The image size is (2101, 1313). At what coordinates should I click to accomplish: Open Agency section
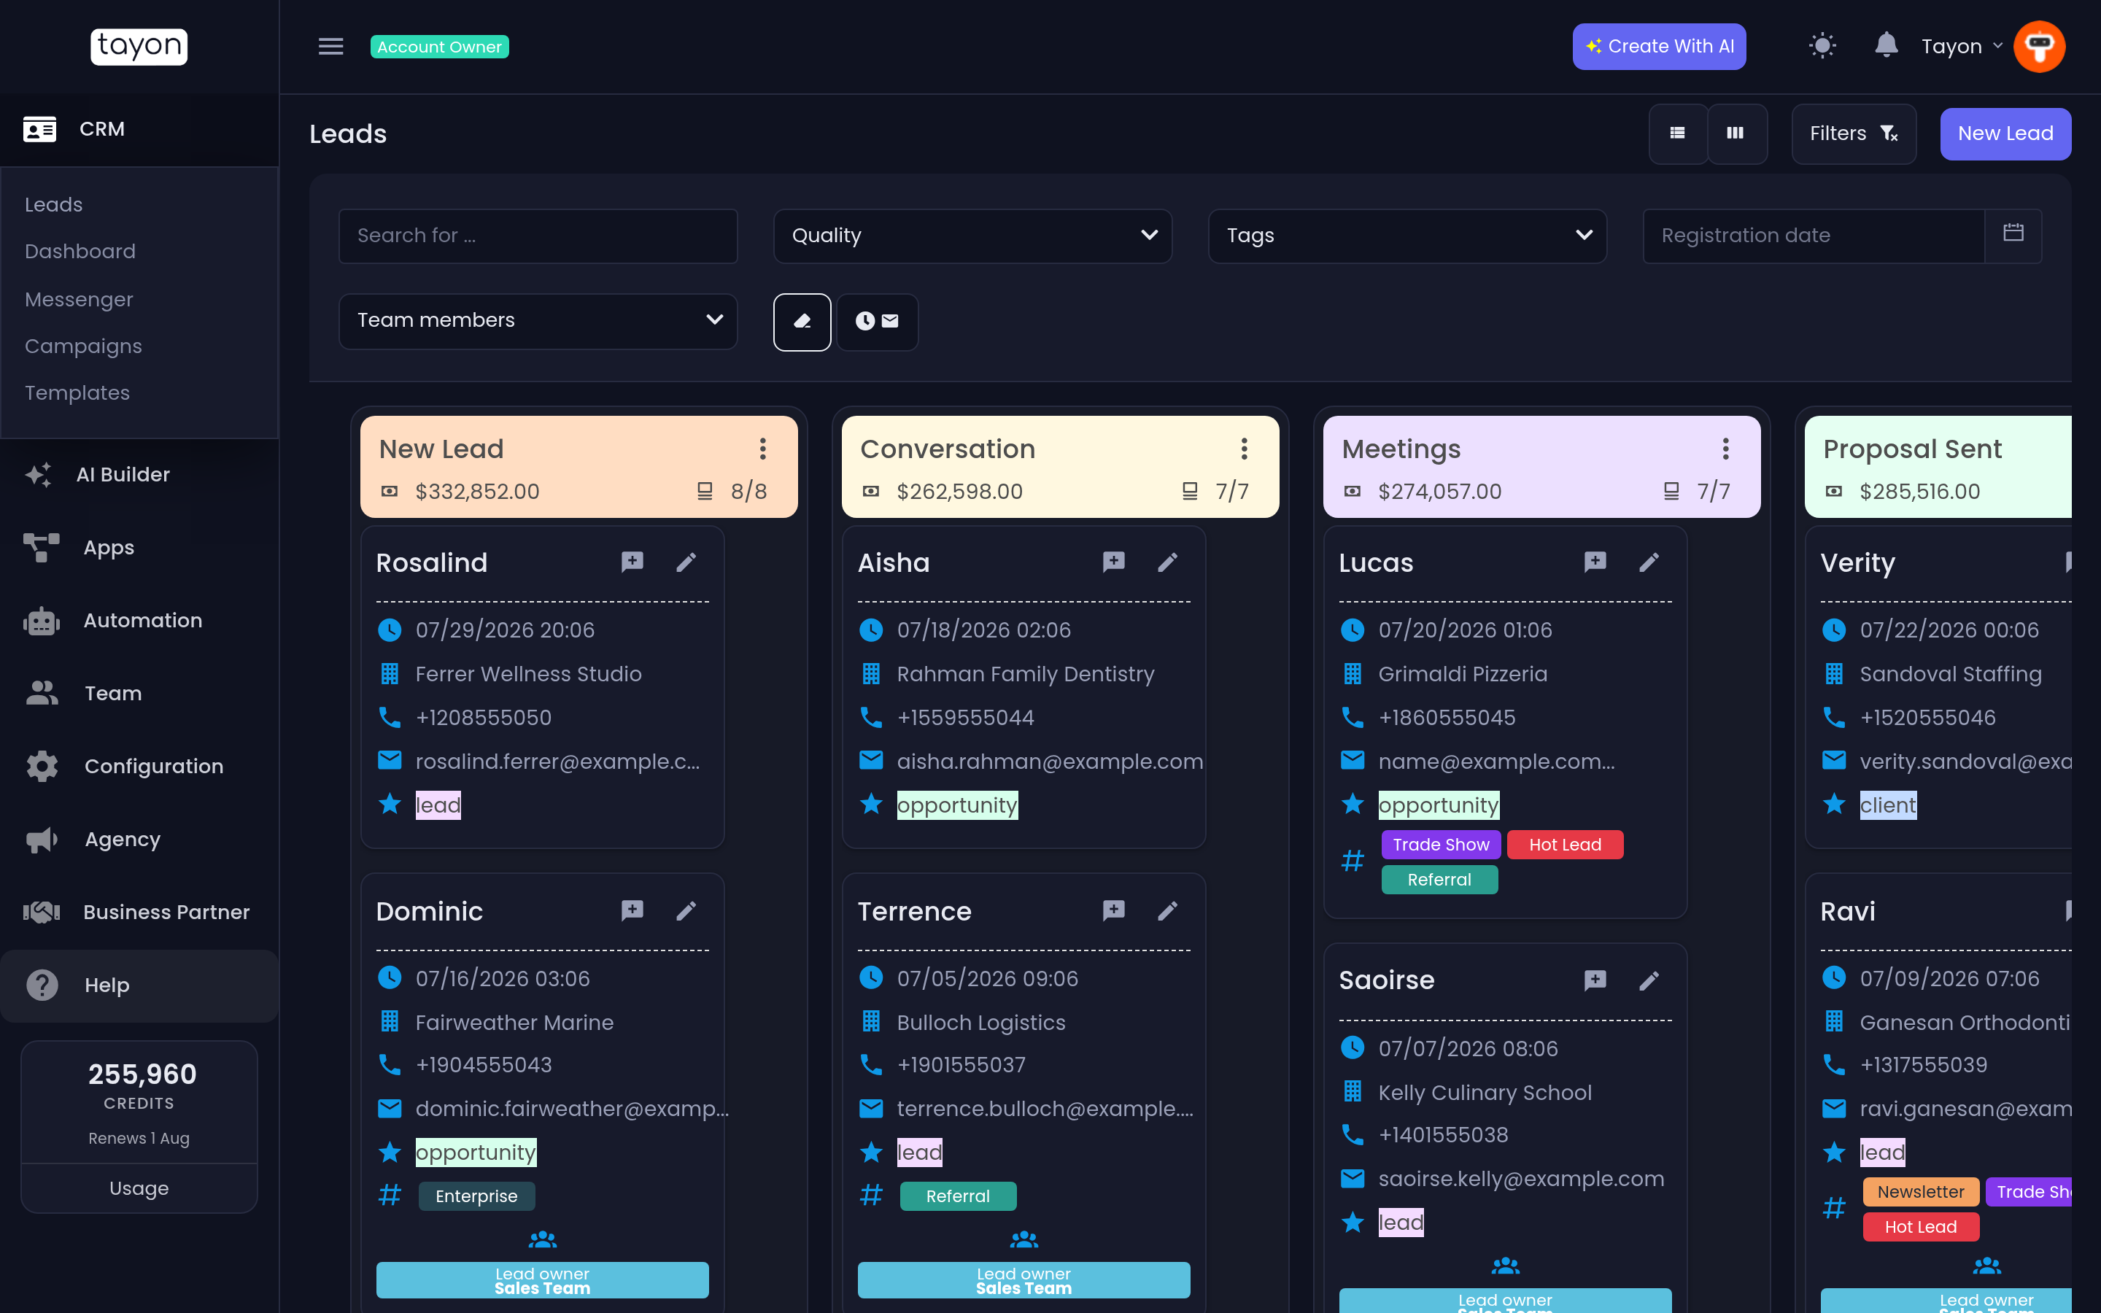pos(139,840)
